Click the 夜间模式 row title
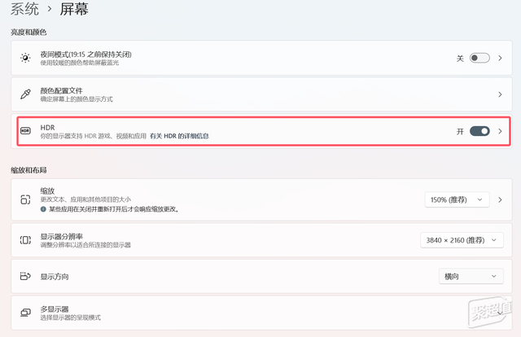Image resolution: width=521 pixels, height=337 pixels. pyautogui.click(x=85, y=55)
